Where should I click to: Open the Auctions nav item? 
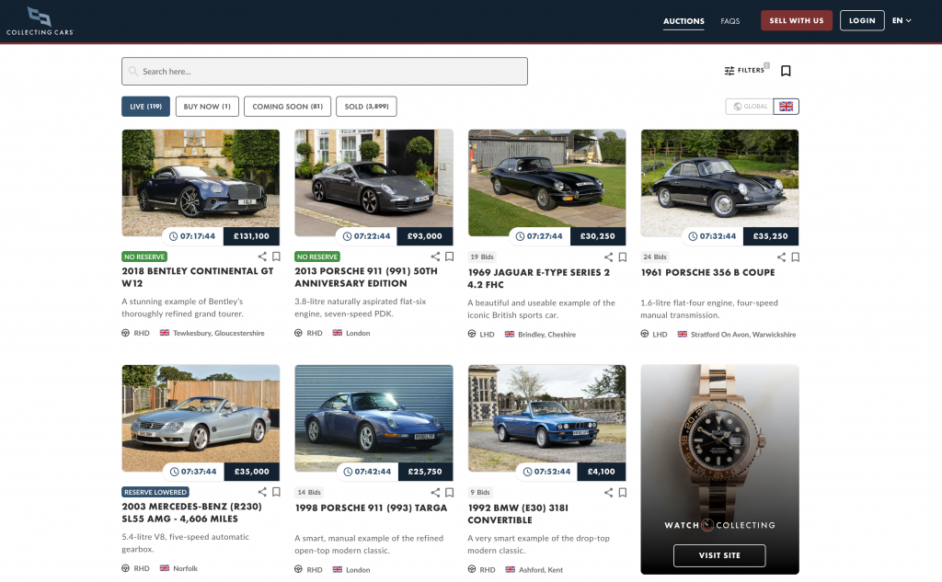pyautogui.click(x=684, y=21)
